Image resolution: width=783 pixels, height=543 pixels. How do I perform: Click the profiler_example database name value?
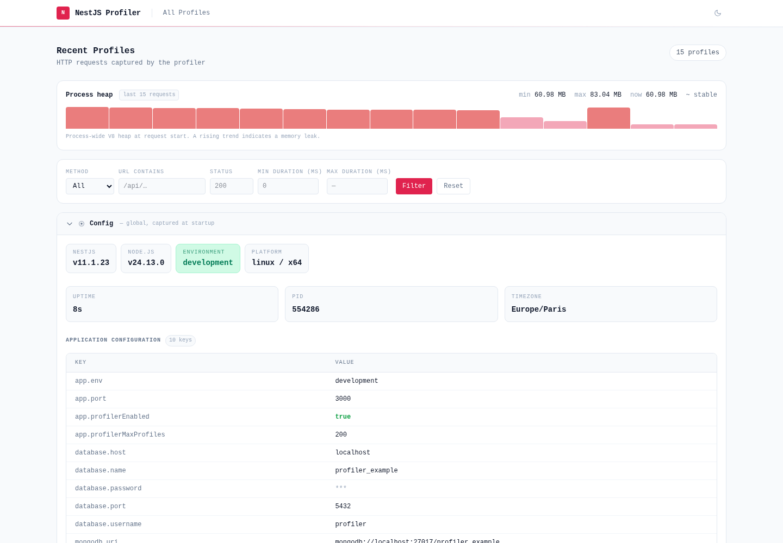tap(366, 471)
